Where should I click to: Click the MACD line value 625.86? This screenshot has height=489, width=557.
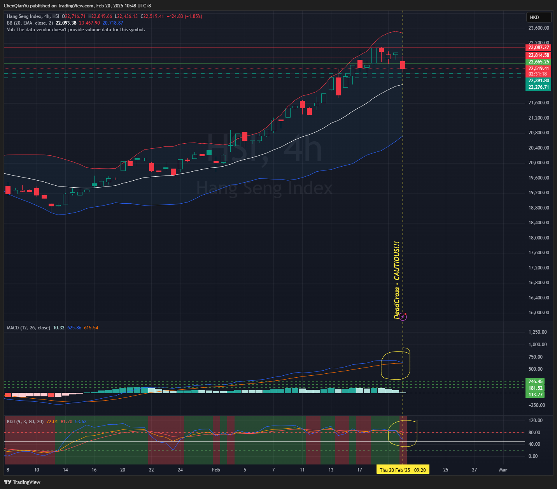pyautogui.click(x=74, y=328)
